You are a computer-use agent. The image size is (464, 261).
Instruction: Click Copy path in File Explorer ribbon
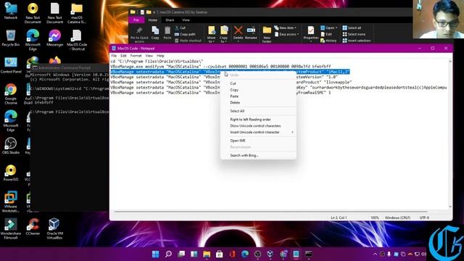pos(185,34)
